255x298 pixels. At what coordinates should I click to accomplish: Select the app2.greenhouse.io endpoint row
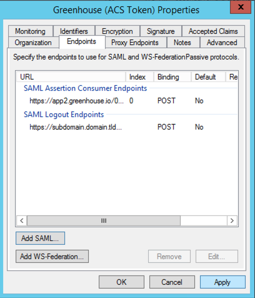pyautogui.click(x=127, y=101)
